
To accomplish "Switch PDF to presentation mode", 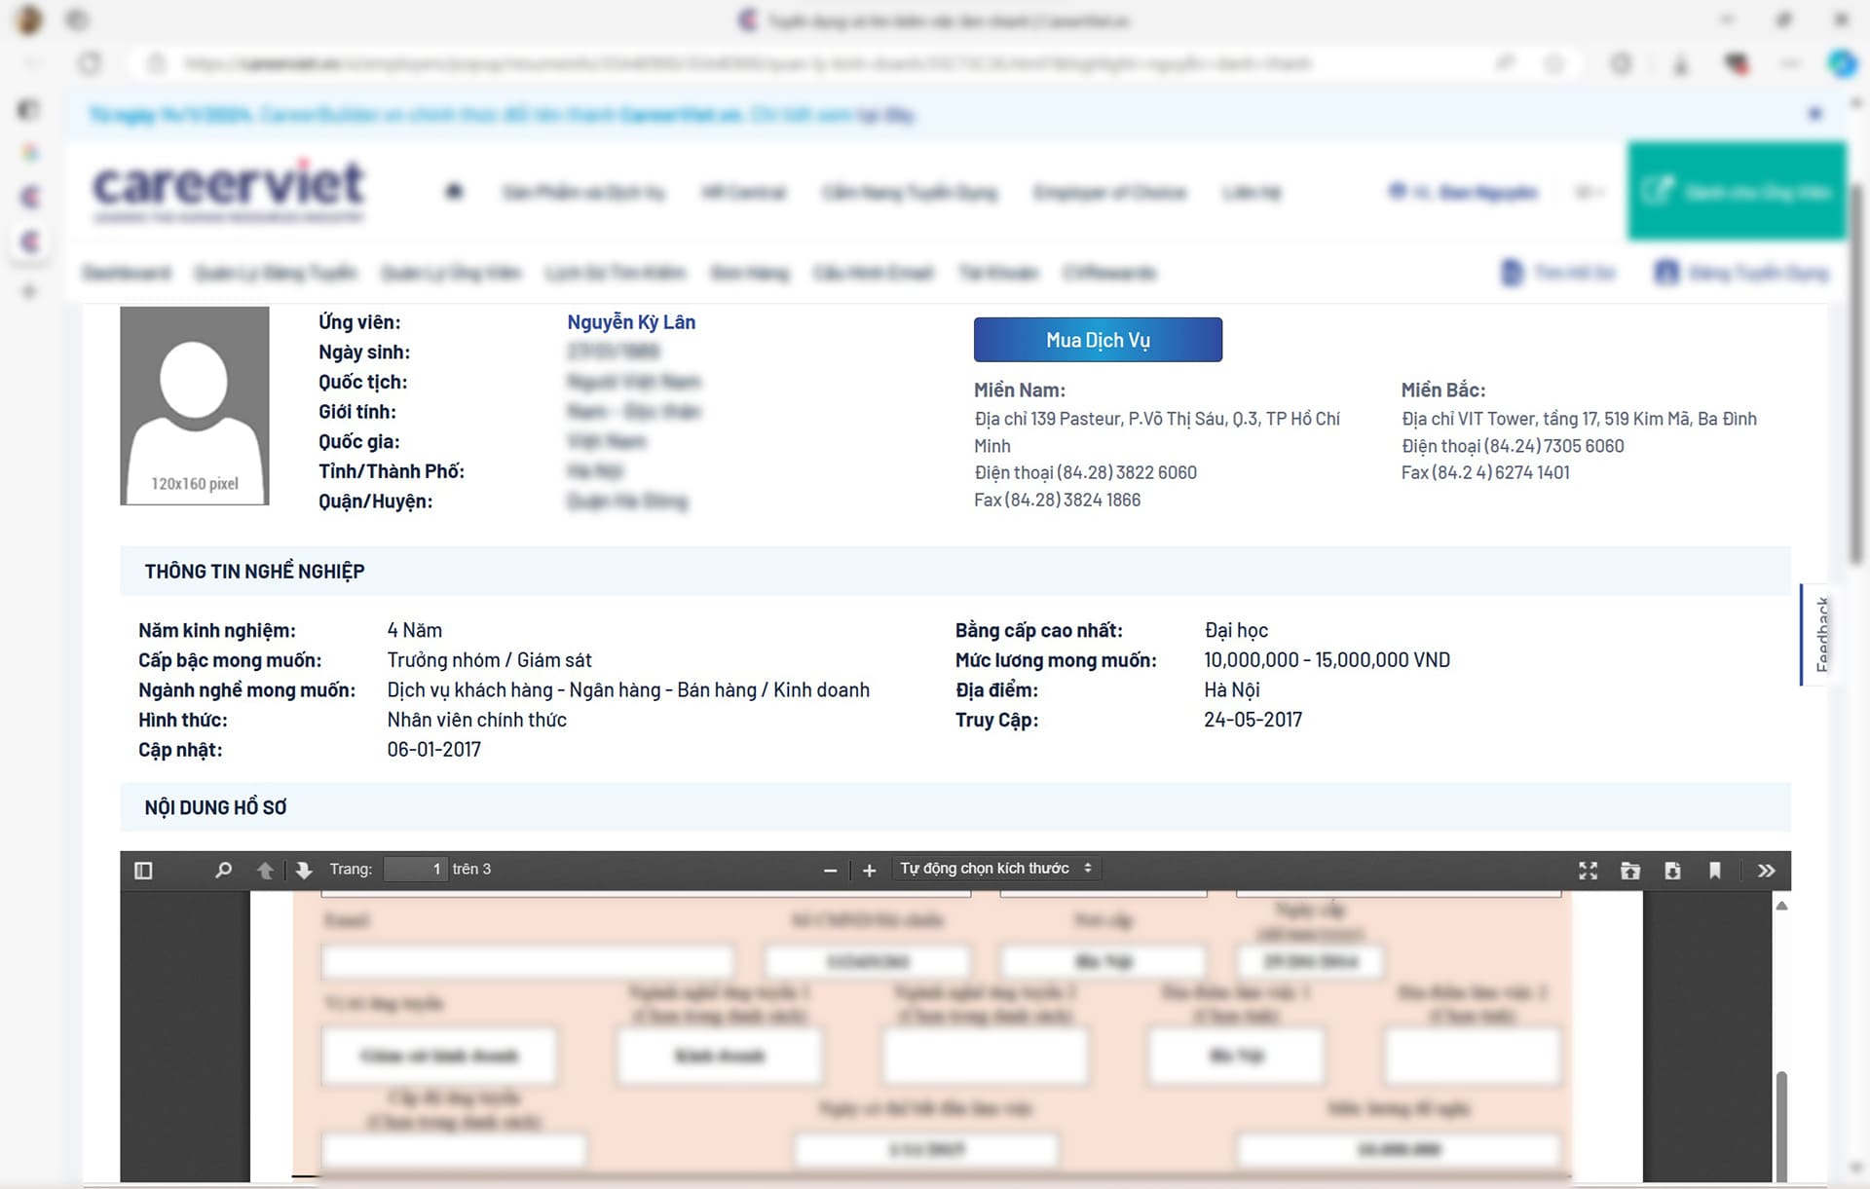I will (x=1588, y=870).
